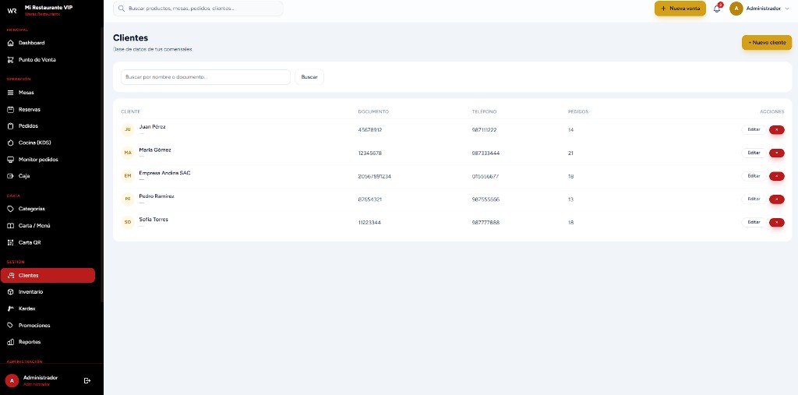The width and height of the screenshot is (798, 395).
Task: Edit the Juan Pérez client
Action: 754,130
